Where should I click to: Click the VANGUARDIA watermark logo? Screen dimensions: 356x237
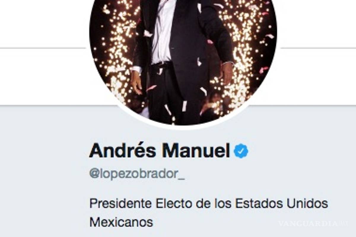click(308, 223)
